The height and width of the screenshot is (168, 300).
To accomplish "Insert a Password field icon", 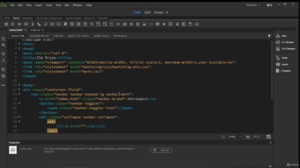I will pyautogui.click(x=26, y=24).
